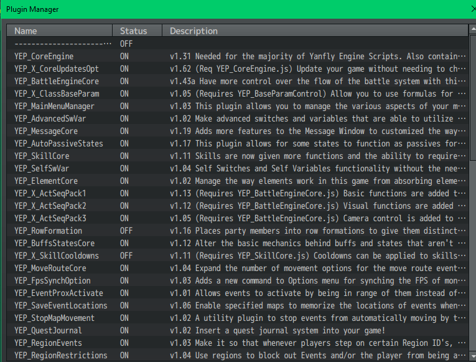Click OFF status of YEP_RowFormation
476x362 pixels.
(126, 231)
